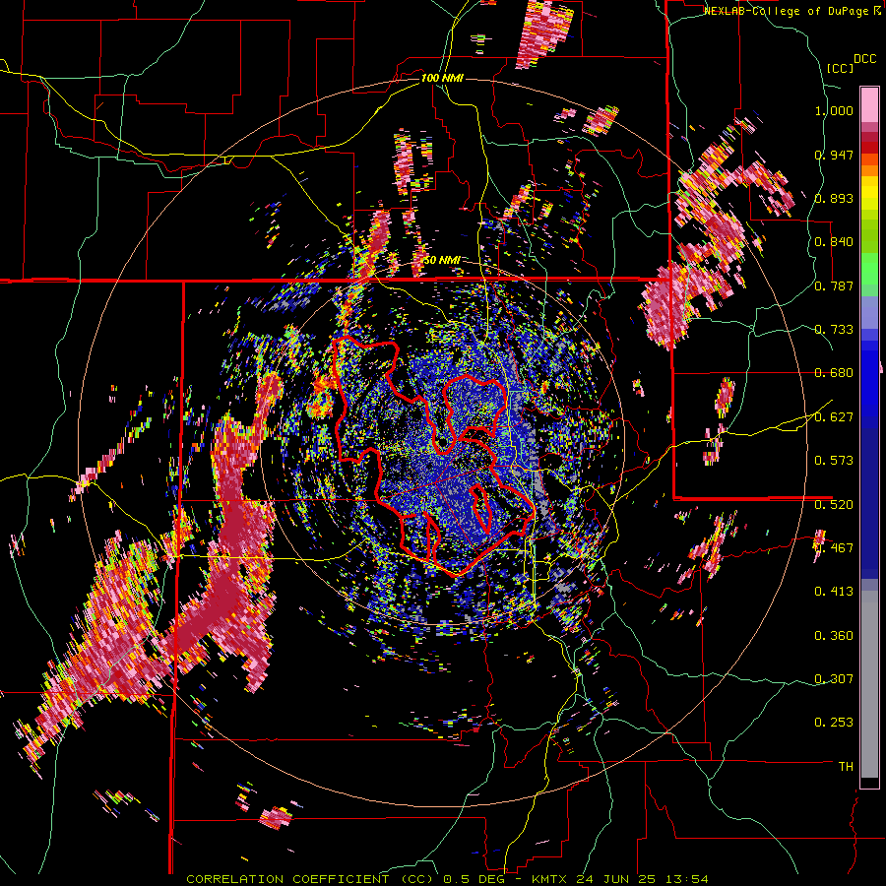Select the 0.733 scale value
The height and width of the screenshot is (886, 886).
tap(834, 330)
